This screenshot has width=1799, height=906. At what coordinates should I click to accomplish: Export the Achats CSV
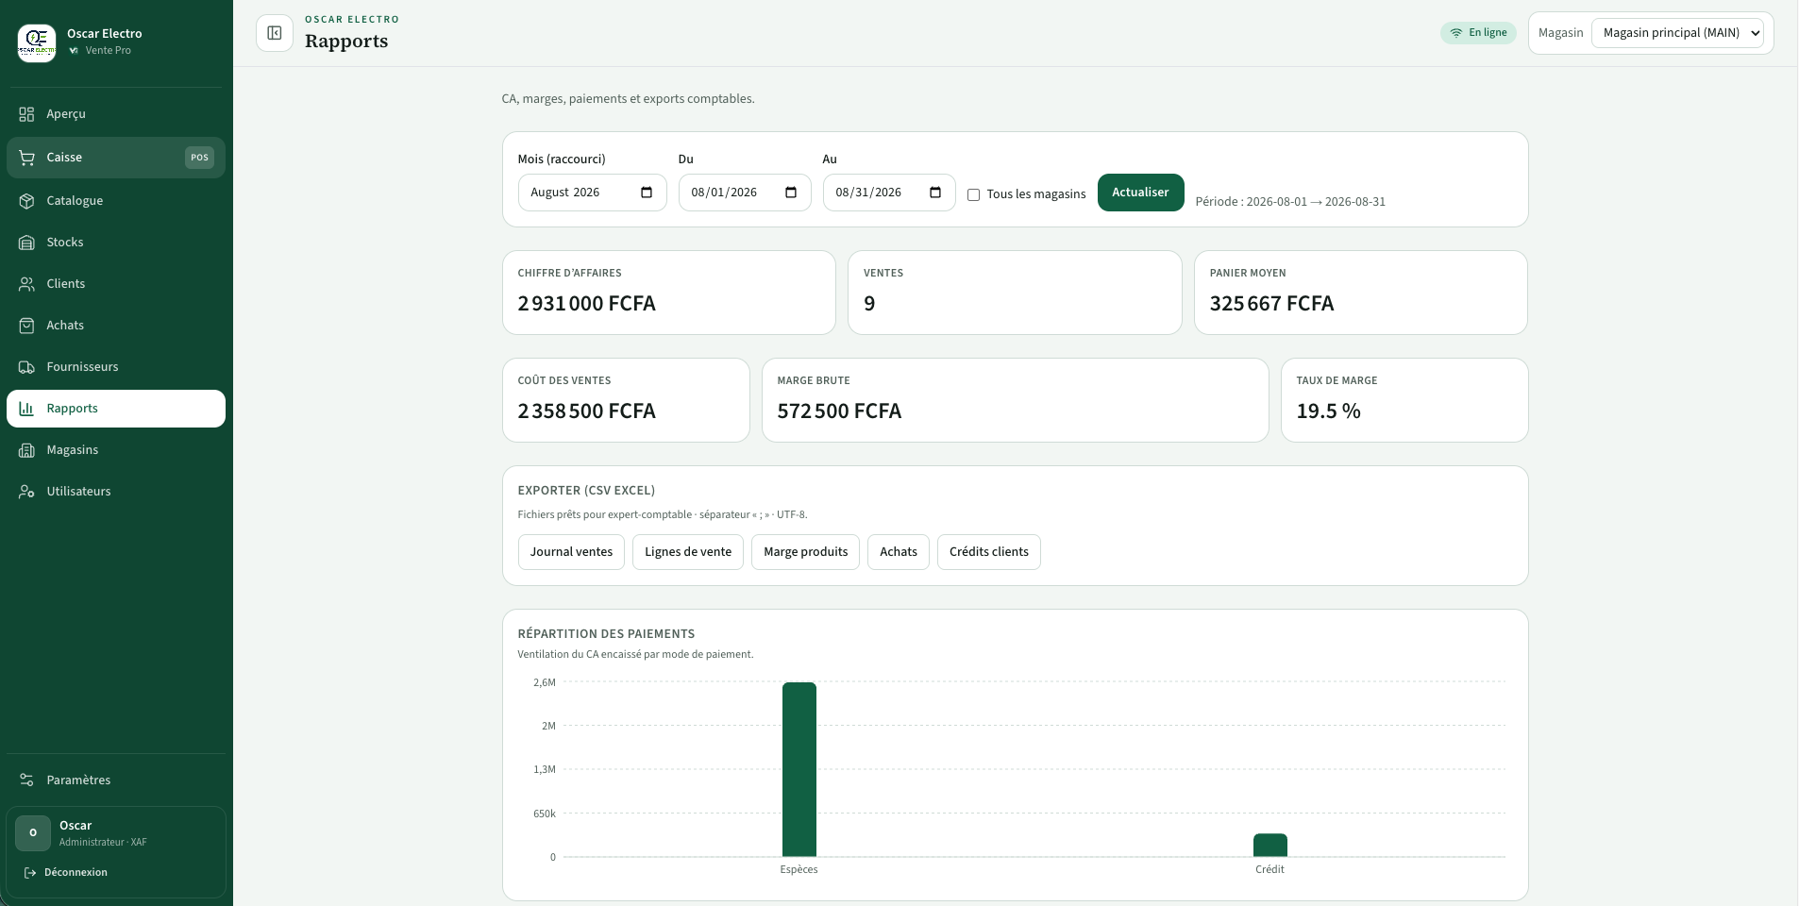pos(899,552)
